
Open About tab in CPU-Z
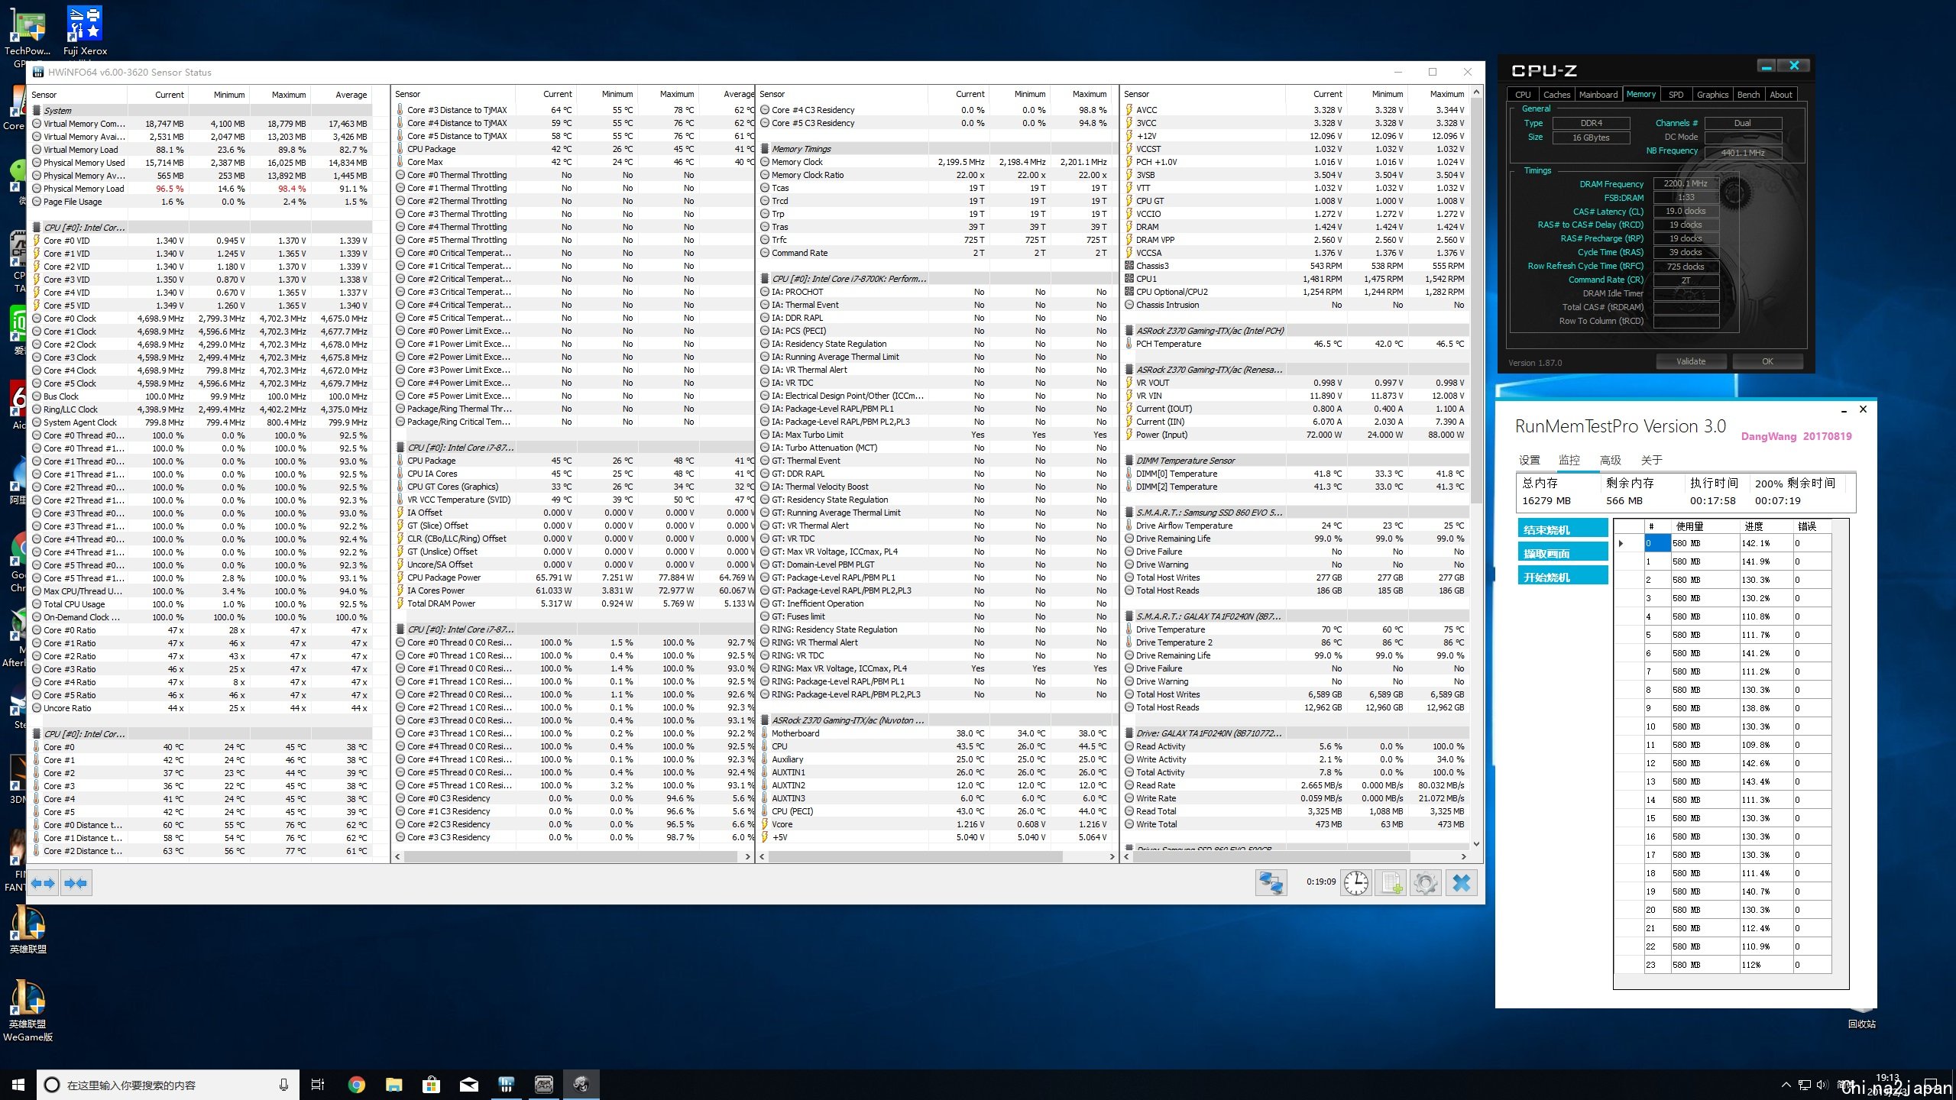[1781, 95]
